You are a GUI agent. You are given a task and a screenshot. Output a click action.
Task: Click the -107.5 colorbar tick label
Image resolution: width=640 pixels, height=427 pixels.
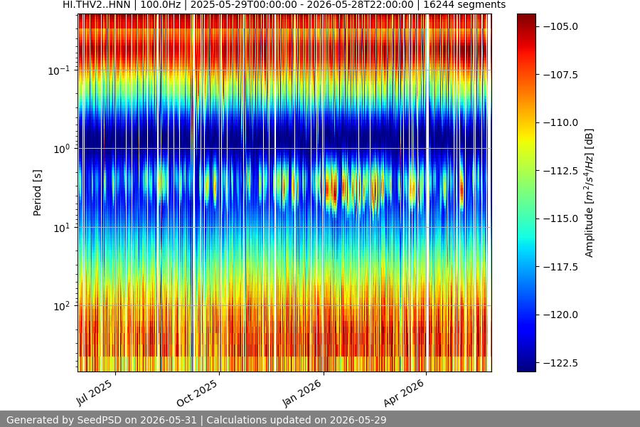[x=560, y=75]
